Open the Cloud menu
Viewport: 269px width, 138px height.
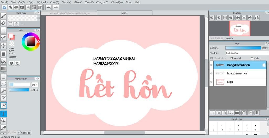tap(129, 2)
